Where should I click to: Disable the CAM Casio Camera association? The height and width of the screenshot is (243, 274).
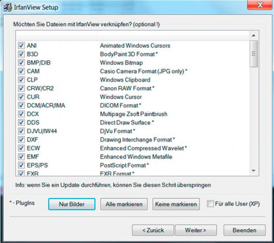tap(21, 72)
